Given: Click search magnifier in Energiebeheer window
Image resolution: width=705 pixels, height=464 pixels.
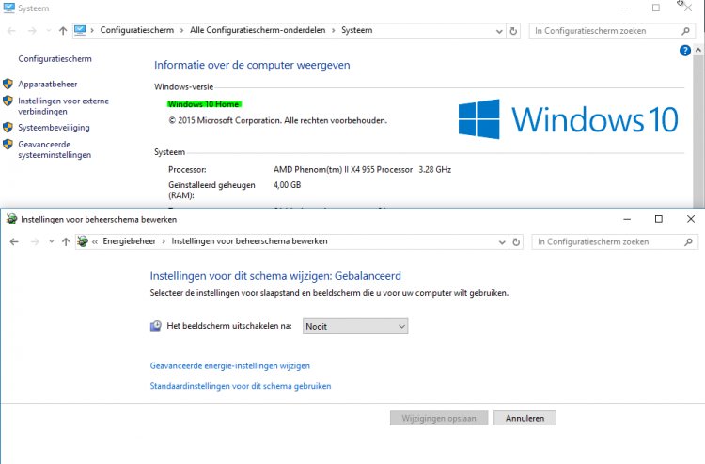Looking at the screenshot, I should (x=688, y=241).
